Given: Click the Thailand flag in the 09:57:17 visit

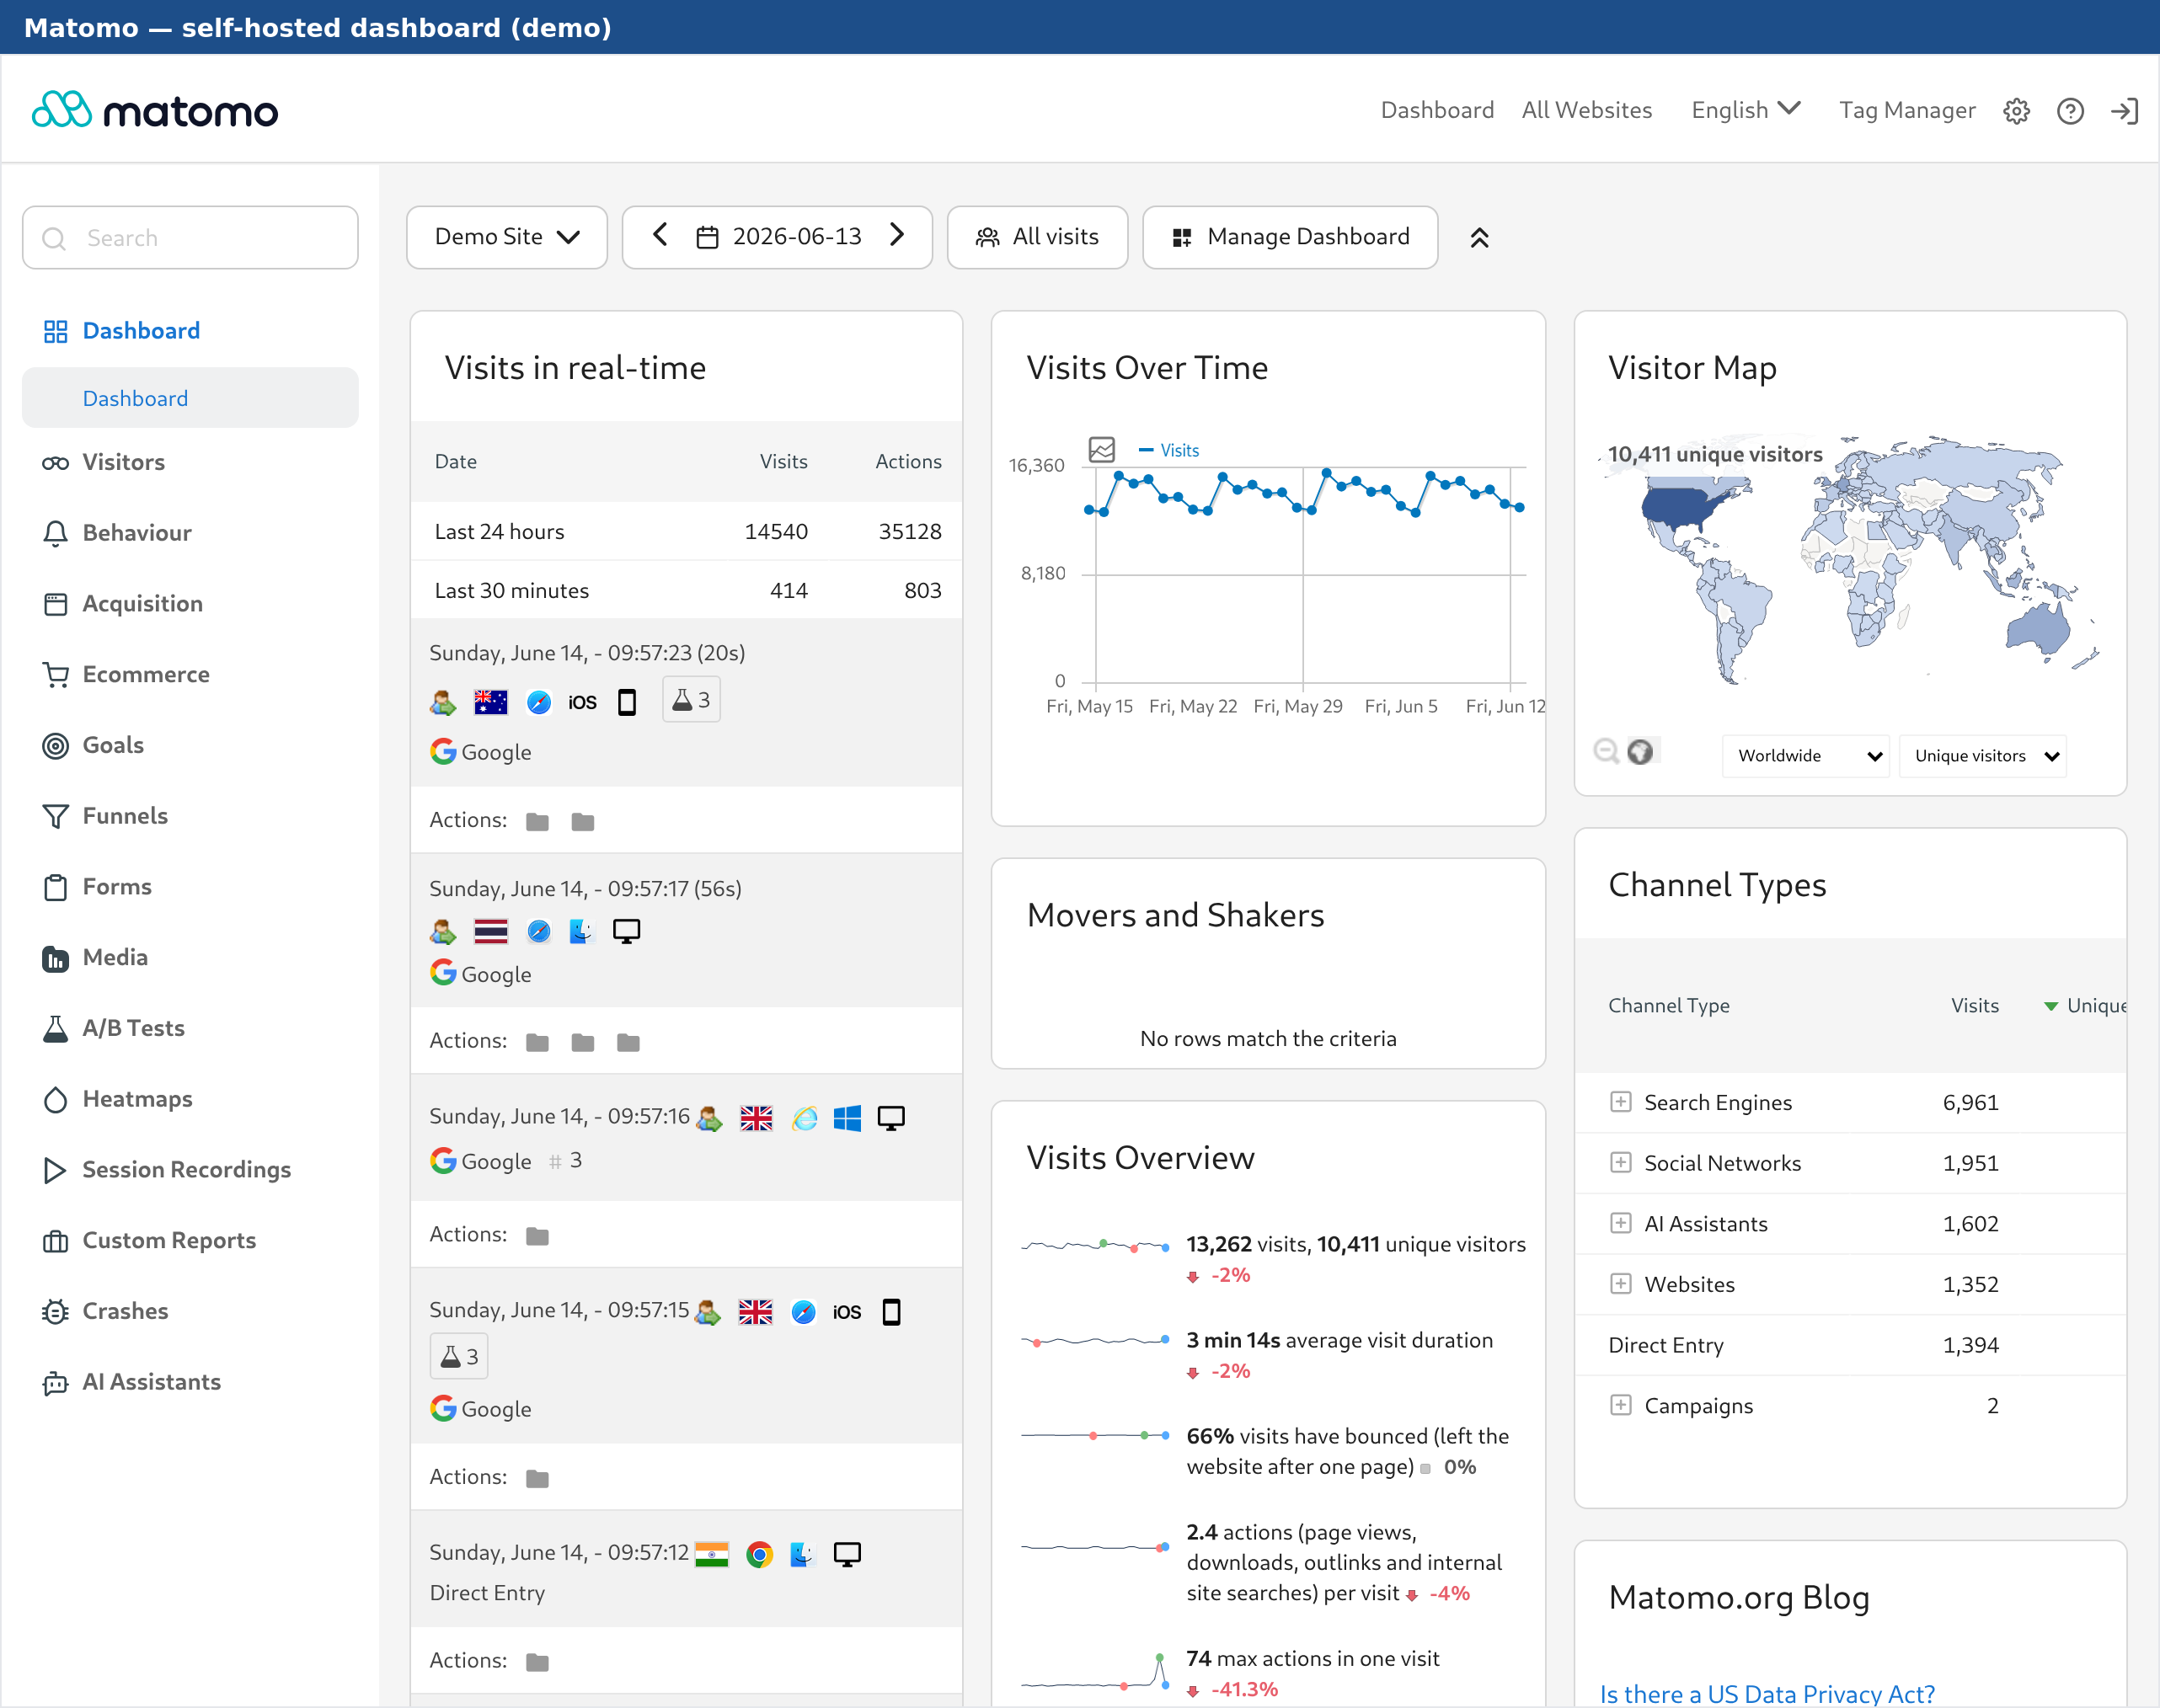Looking at the screenshot, I should [x=491, y=932].
